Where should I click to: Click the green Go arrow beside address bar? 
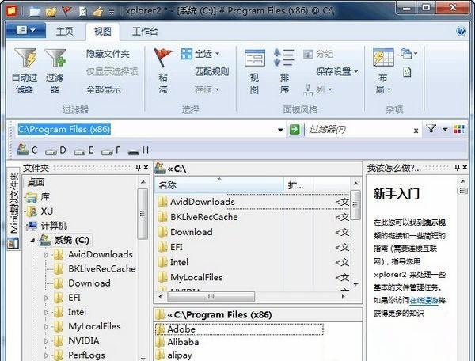[294, 130]
